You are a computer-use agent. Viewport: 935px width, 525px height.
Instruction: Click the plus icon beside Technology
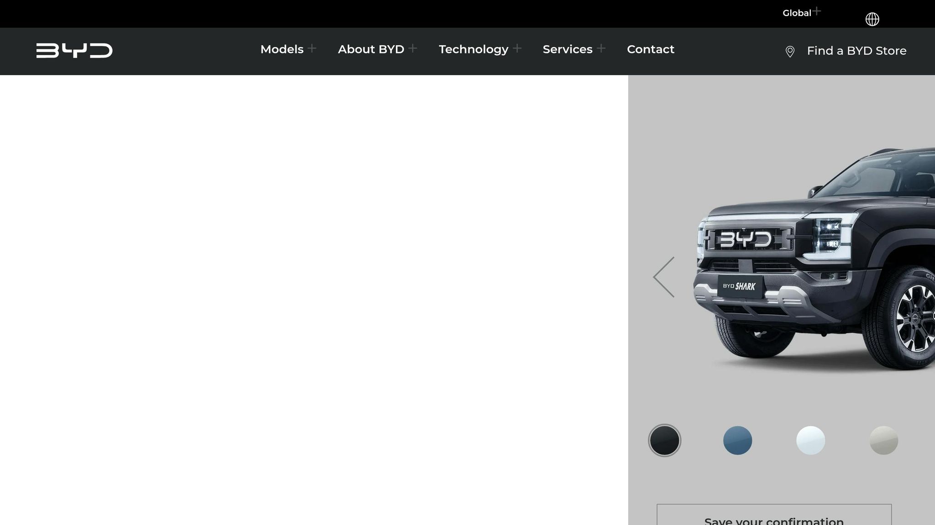tap(517, 48)
